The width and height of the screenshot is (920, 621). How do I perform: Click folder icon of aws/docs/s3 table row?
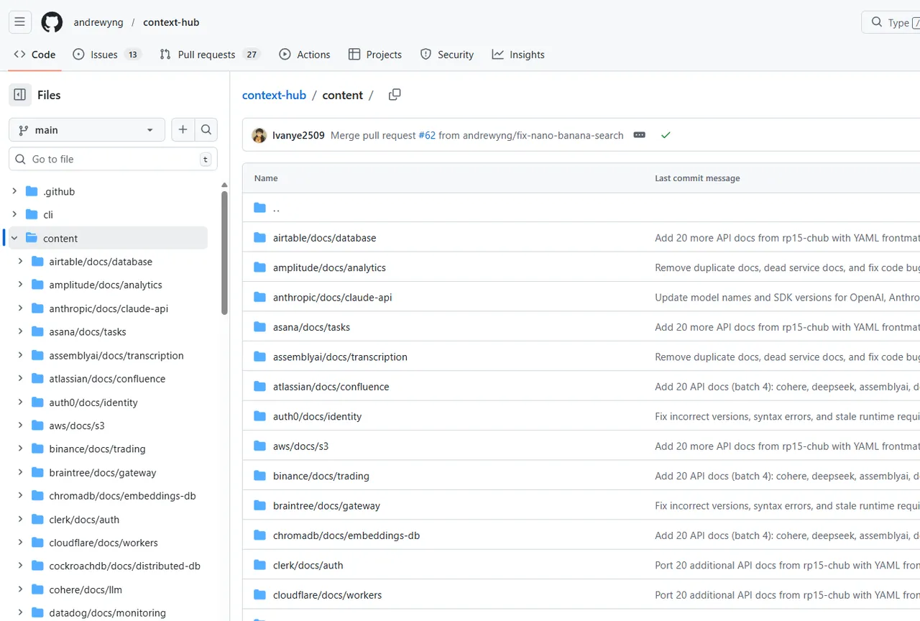pyautogui.click(x=259, y=446)
